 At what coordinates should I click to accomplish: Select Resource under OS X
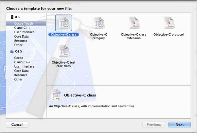coord(21,75)
